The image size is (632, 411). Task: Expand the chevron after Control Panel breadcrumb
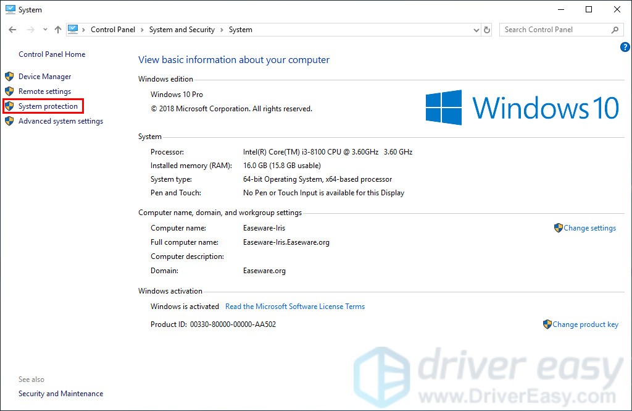[142, 30]
